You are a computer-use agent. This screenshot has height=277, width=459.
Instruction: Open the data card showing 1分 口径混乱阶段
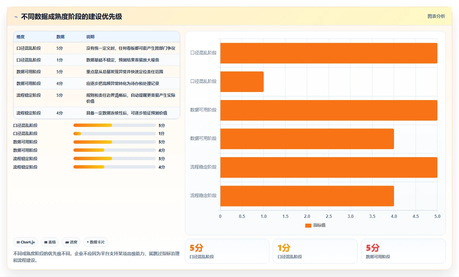(315, 251)
